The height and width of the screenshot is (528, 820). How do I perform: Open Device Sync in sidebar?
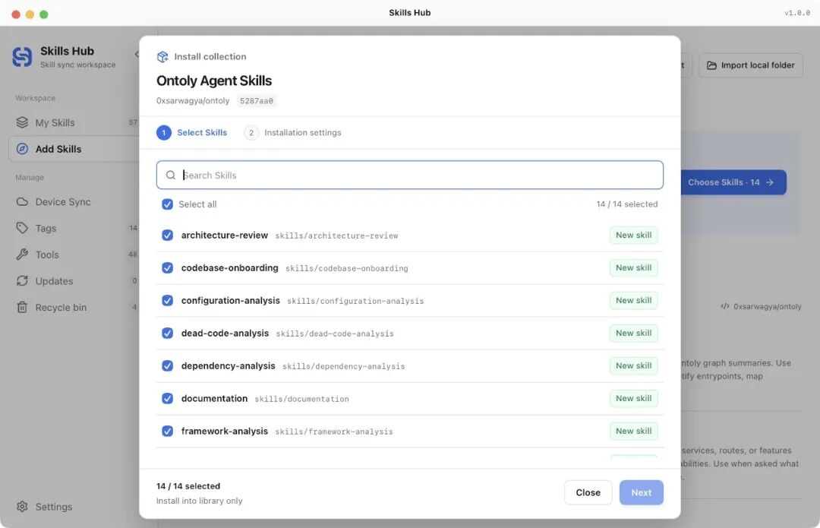pyautogui.click(x=74, y=201)
